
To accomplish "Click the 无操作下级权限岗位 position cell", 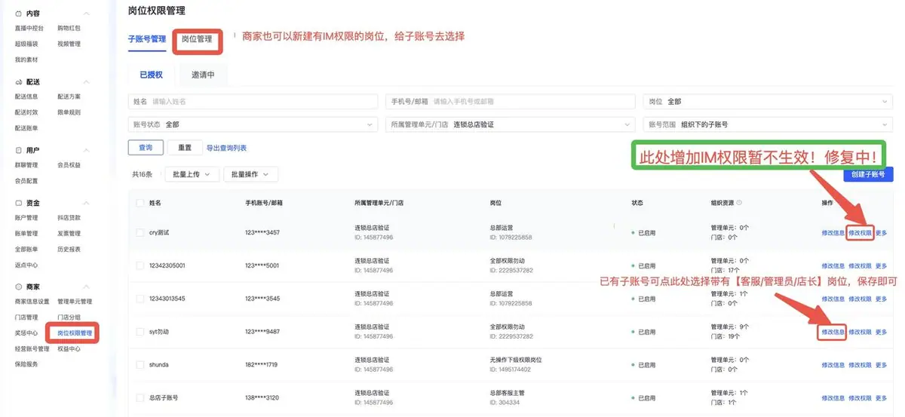I will coord(516,360).
